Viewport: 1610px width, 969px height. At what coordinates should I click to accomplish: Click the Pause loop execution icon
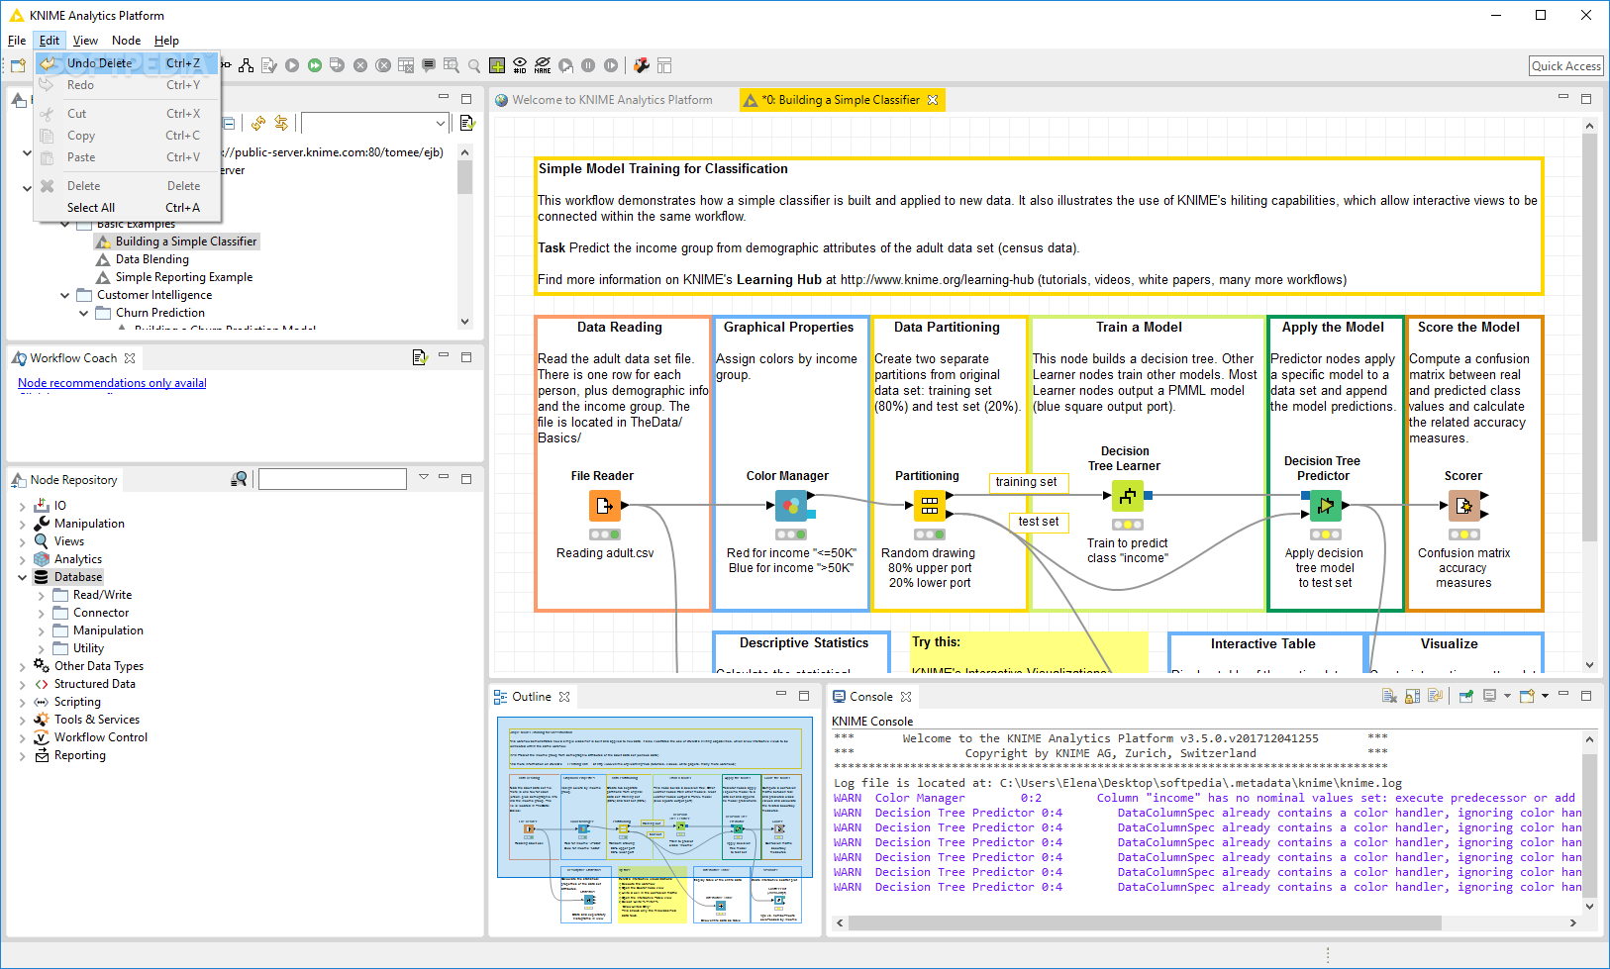pyautogui.click(x=588, y=65)
